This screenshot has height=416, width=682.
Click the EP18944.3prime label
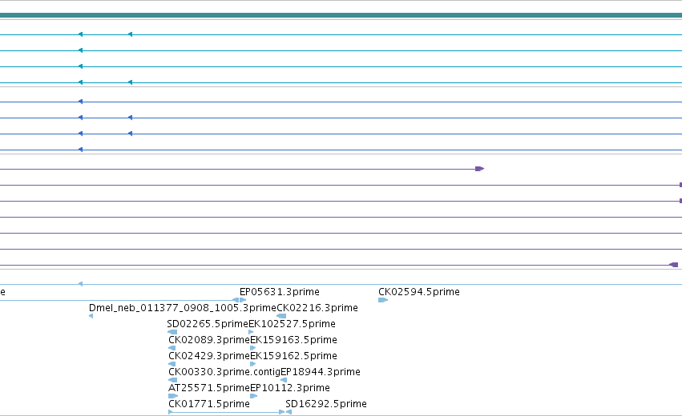pos(321,372)
